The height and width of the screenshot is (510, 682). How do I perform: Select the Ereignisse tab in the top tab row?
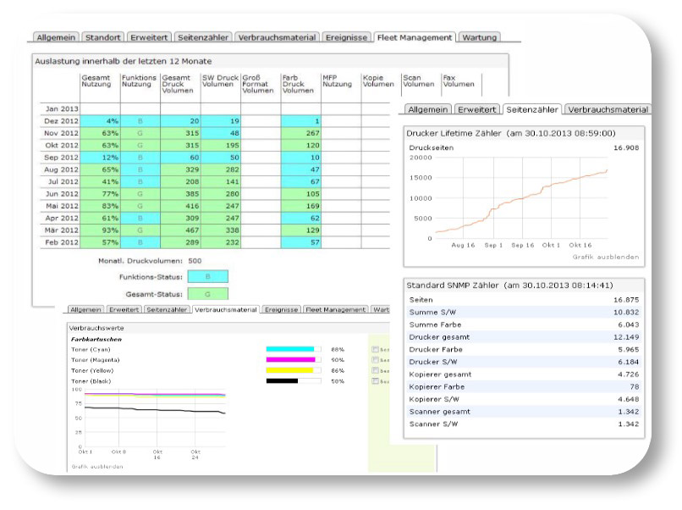pyautogui.click(x=347, y=37)
